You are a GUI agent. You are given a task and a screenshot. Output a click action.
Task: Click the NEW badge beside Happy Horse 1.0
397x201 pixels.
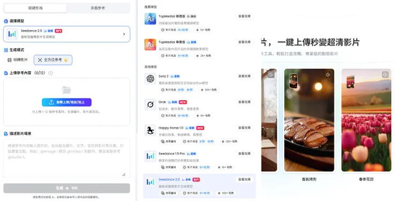coord(200,128)
